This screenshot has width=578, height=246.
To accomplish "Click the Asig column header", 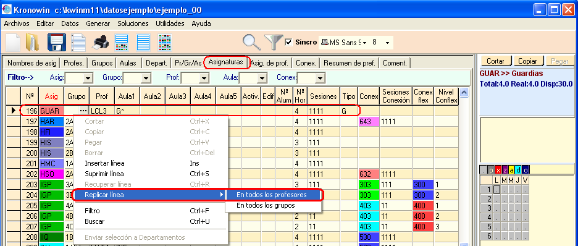I will [51, 96].
